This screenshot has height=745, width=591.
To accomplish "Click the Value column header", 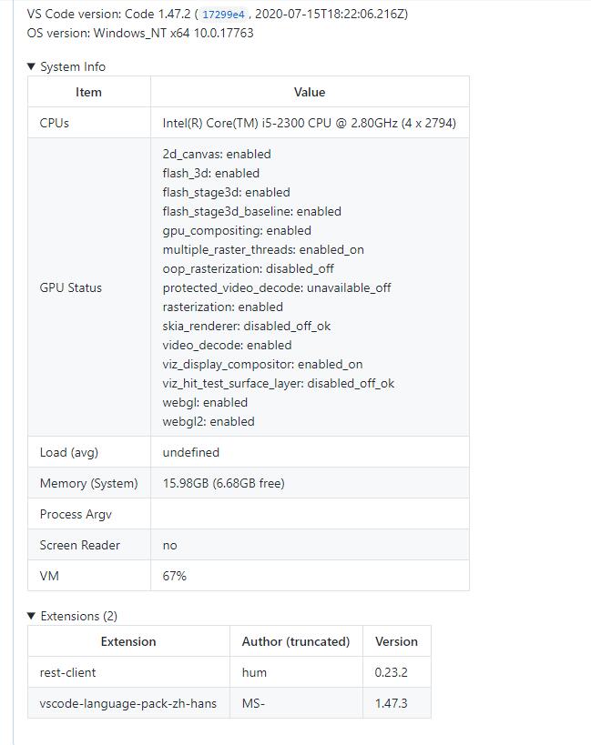I will click(309, 91).
